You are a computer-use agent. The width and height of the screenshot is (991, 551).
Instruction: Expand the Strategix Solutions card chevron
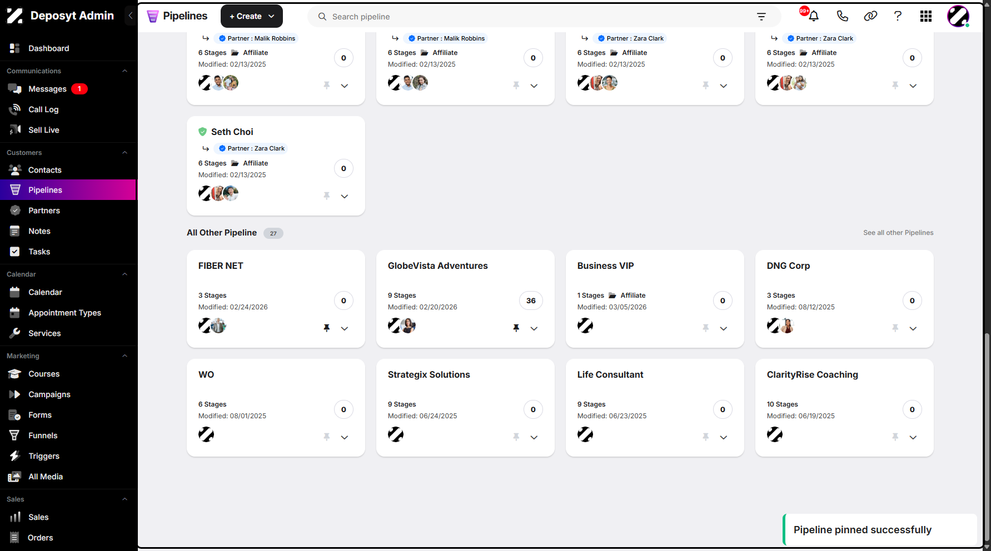coord(534,438)
